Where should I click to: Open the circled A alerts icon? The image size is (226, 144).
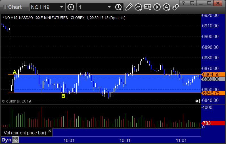click(166, 7)
